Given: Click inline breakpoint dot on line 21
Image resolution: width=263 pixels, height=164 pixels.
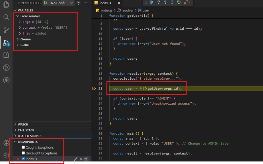Looking at the screenshot, I should pos(141,88).
